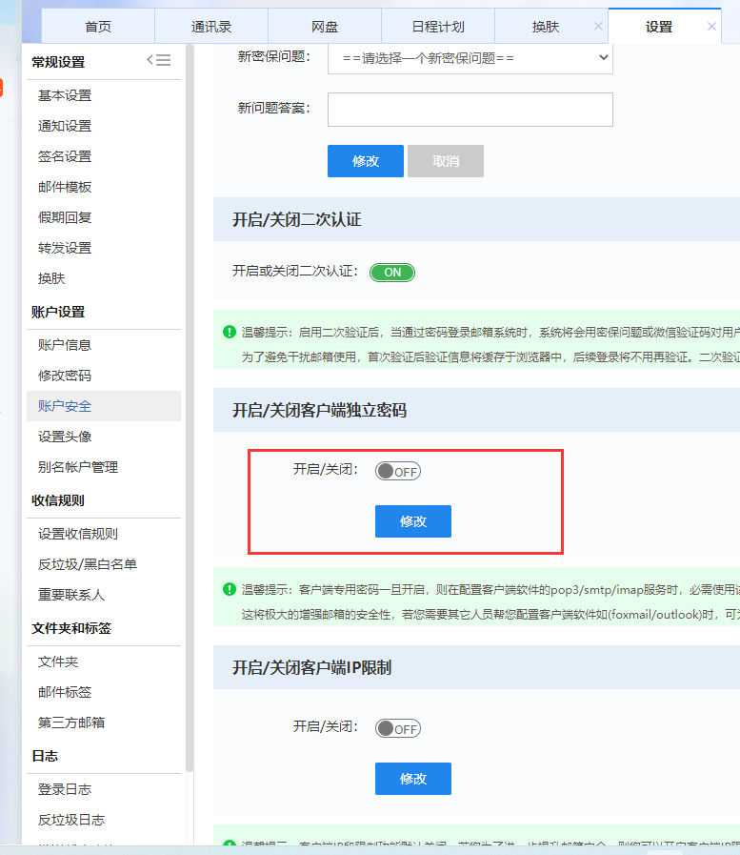740x855 pixels.
Task: Select 登录日志 in the sidebar
Action: [65, 789]
